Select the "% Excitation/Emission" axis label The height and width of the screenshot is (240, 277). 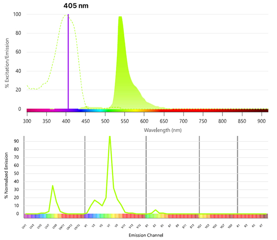pos(7,63)
